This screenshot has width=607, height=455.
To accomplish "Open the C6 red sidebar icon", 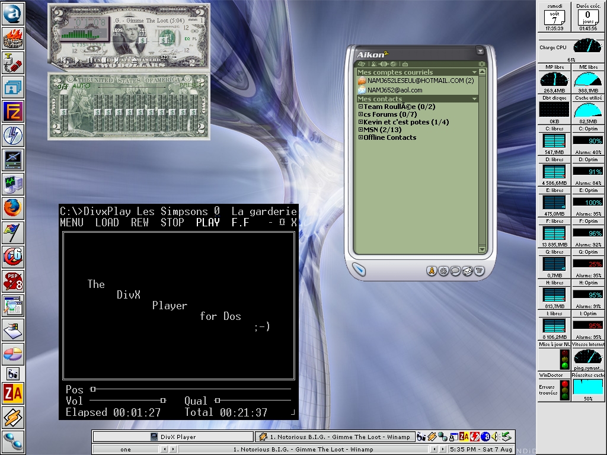I will [x=13, y=257].
